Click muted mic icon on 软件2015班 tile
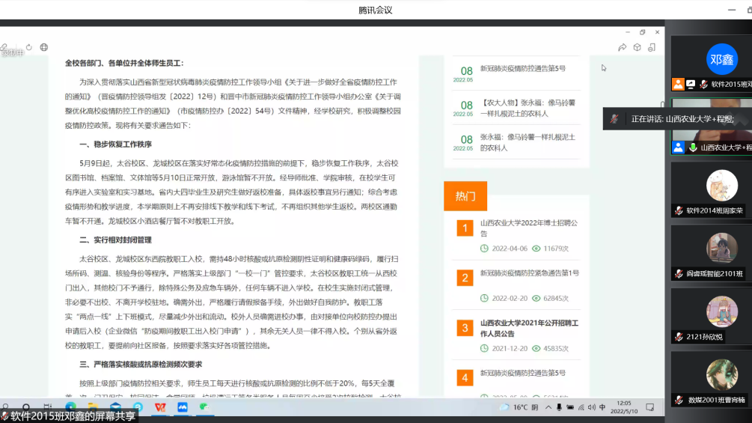Screen dimensions: 752x423 [703, 85]
